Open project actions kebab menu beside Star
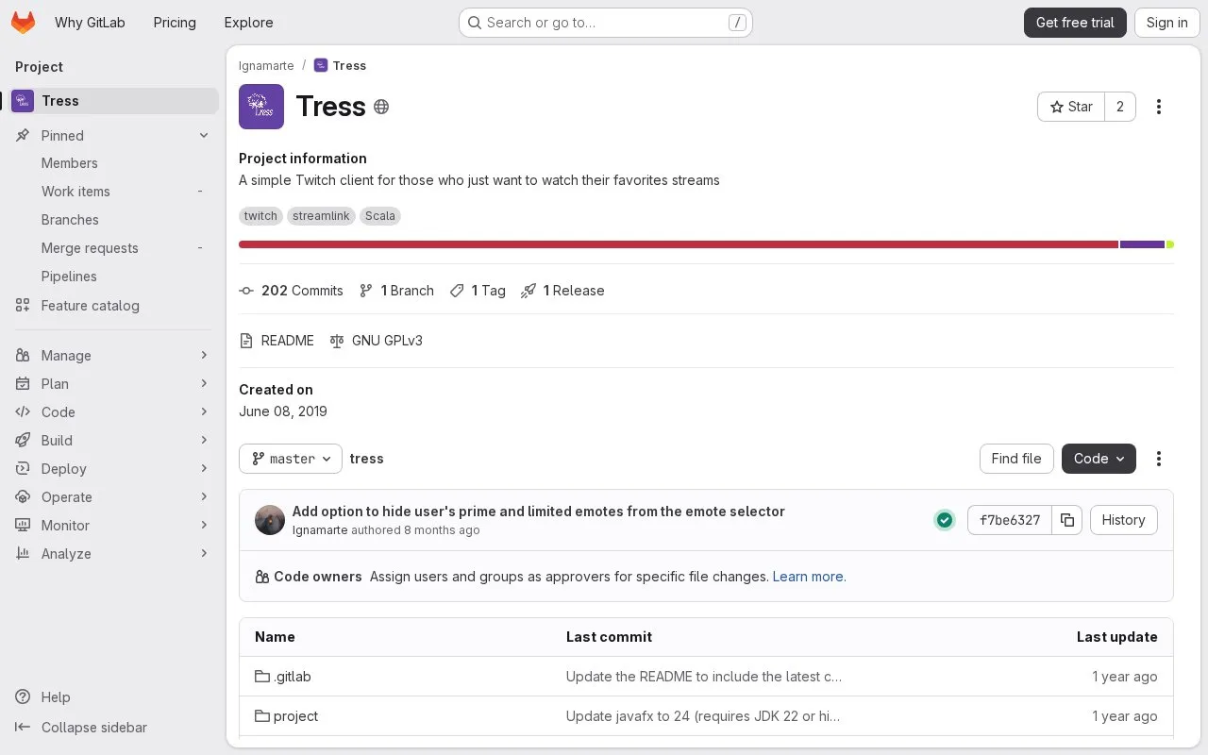 tap(1159, 107)
